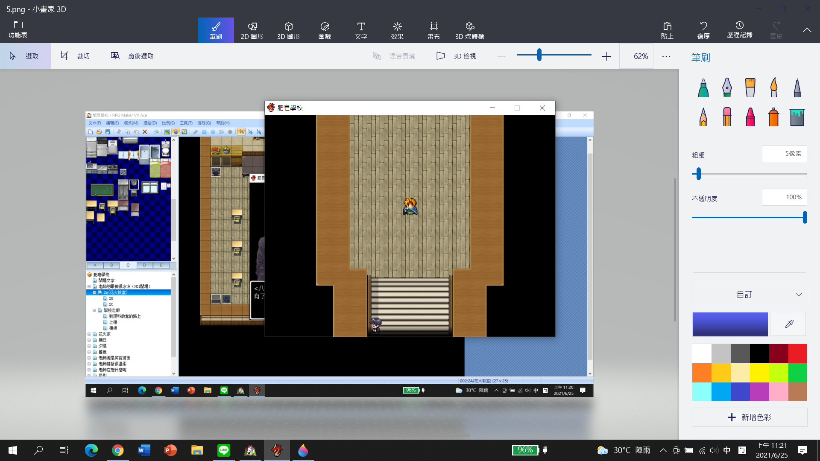This screenshot has width=820, height=461.
Task: Pick the bright red color swatch
Action: tap(797, 353)
